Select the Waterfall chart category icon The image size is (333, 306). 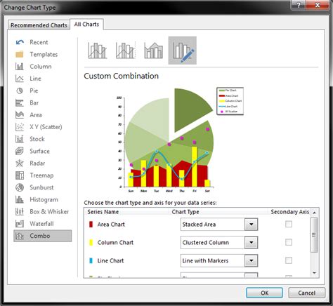20,224
